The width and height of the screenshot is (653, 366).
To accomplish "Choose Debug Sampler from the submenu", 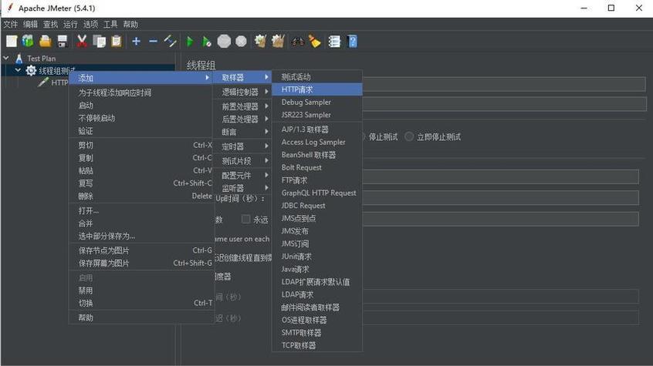I will click(317, 102).
